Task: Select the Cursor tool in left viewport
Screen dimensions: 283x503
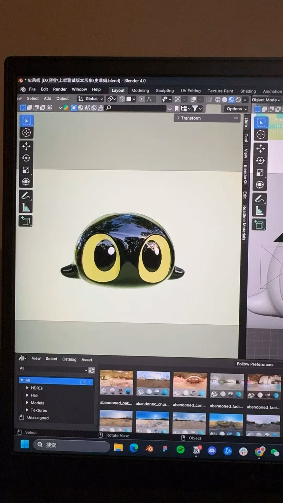Action: point(26,133)
